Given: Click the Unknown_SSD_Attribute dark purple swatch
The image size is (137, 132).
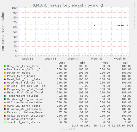Looking at the screenshot, I should click(5, 109).
